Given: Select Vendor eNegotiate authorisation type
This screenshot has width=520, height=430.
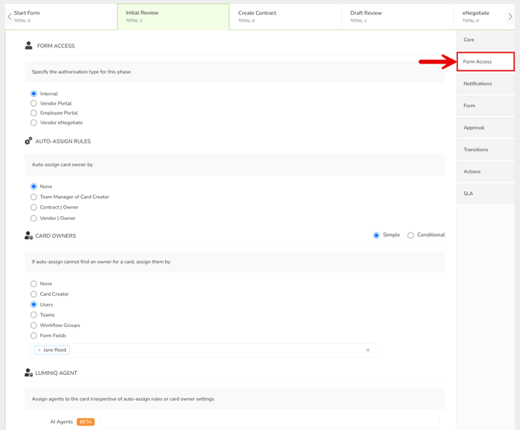Looking at the screenshot, I should click(33, 122).
